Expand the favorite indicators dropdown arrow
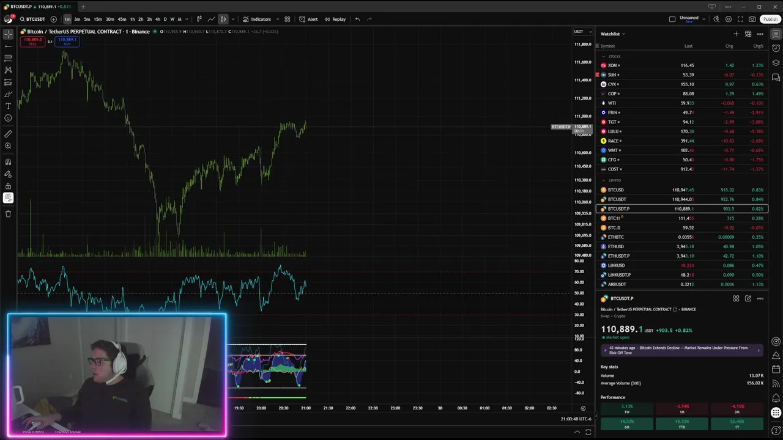 tap(278, 19)
